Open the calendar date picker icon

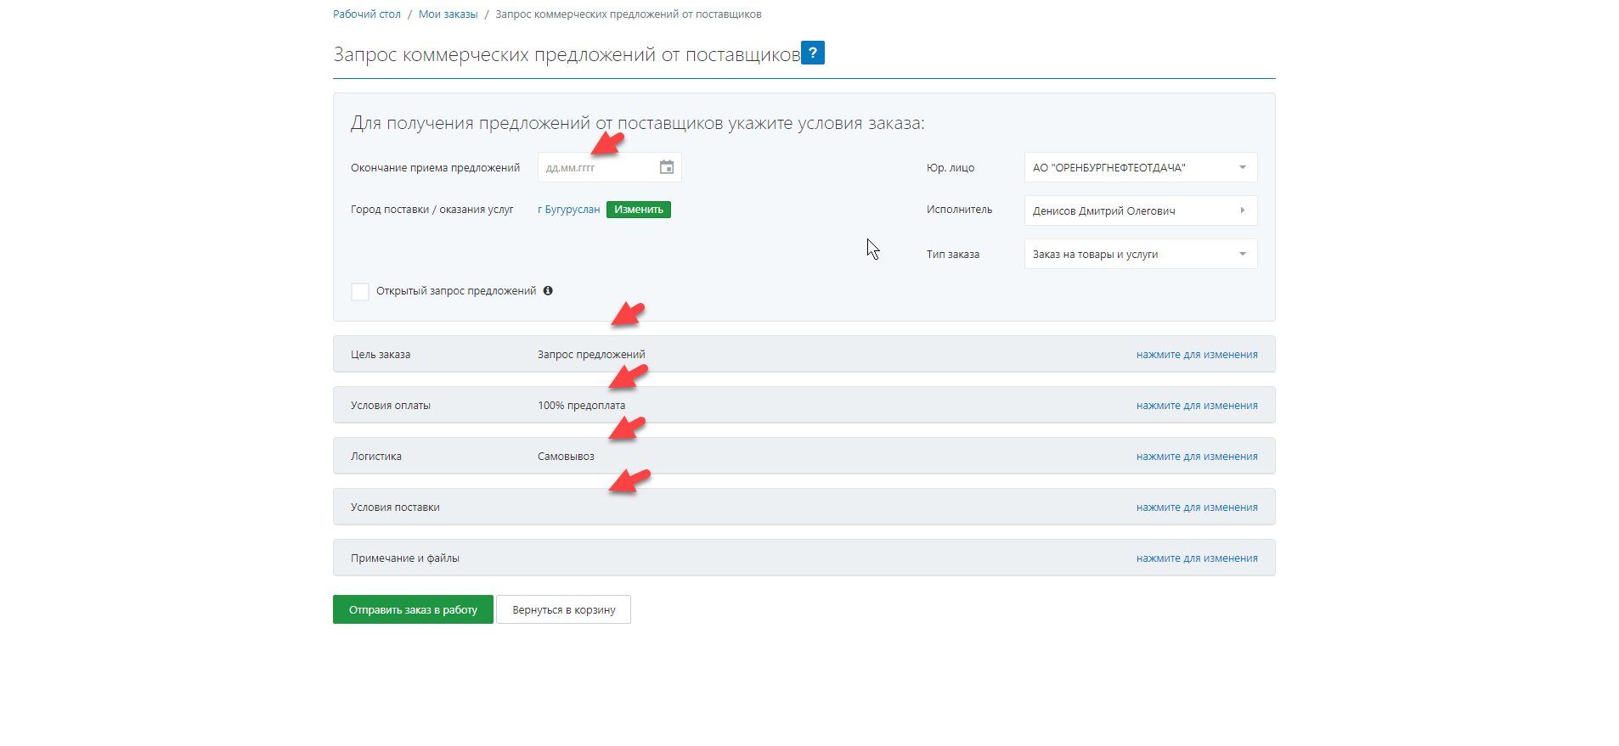[667, 167]
